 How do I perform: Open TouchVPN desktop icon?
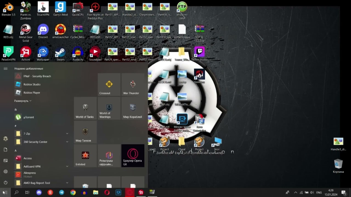pos(43,9)
